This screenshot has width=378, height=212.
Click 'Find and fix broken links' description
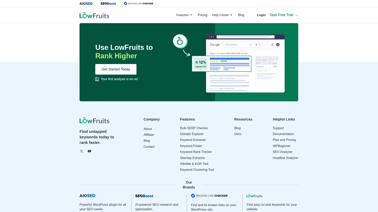[214, 207]
